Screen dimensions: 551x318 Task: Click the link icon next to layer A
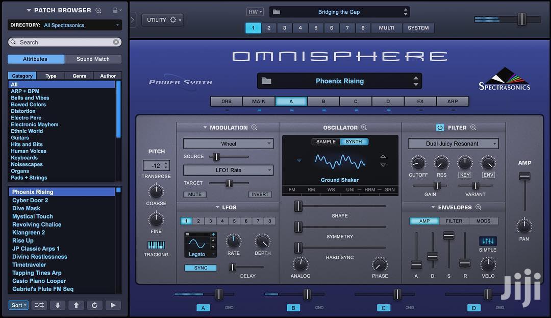click(229, 307)
